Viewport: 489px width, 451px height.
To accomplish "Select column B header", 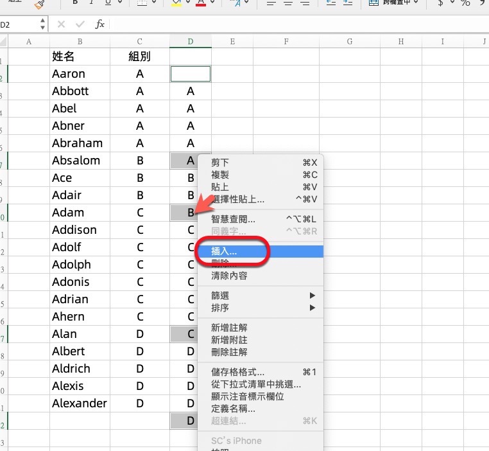I will 80,42.
